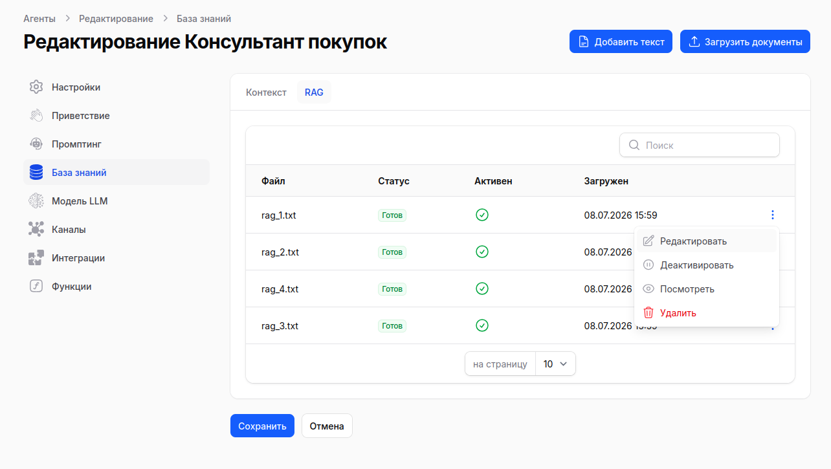Click the на страницу label

click(x=500, y=364)
